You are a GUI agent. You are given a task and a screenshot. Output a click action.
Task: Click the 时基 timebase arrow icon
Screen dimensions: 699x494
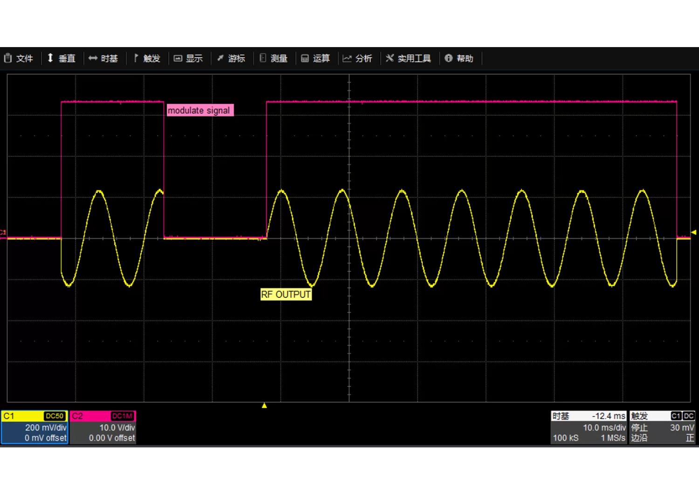click(93, 58)
